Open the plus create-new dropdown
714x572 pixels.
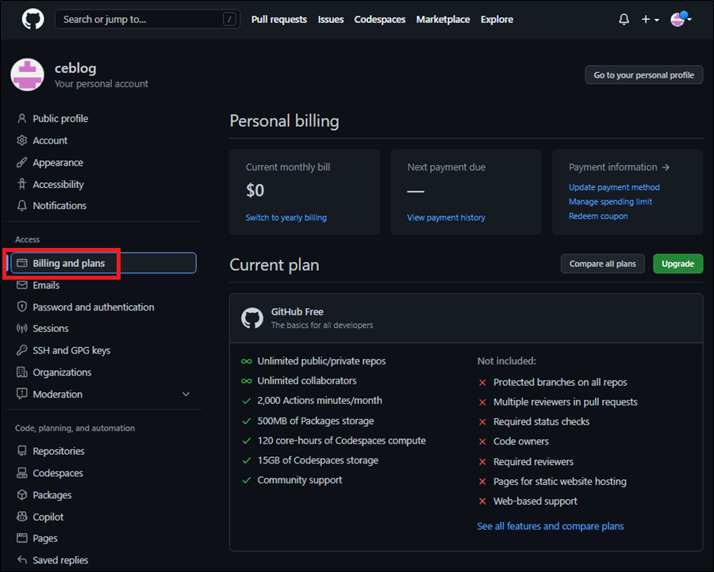[650, 20]
